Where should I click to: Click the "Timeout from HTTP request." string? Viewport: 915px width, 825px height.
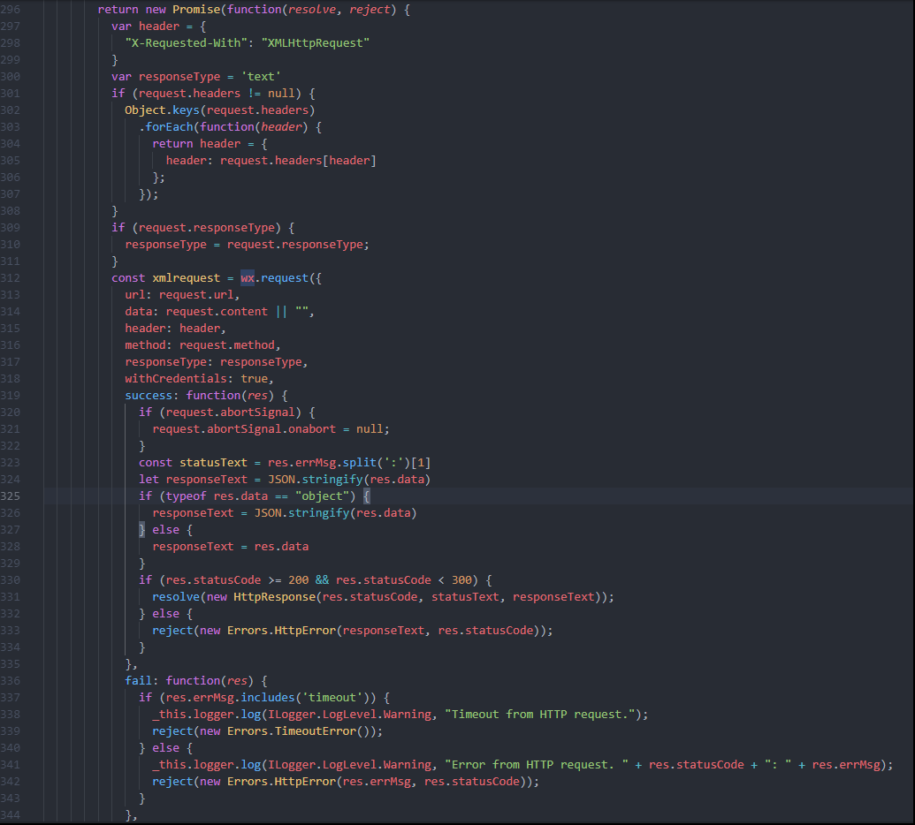[540, 715]
